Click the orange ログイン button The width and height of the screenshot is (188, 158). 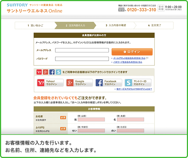click(x=132, y=52)
